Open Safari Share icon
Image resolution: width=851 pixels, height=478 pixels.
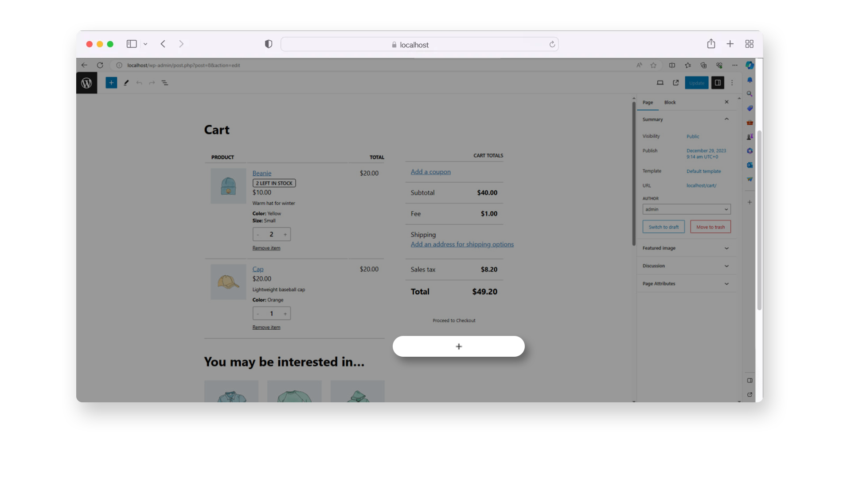coord(711,44)
